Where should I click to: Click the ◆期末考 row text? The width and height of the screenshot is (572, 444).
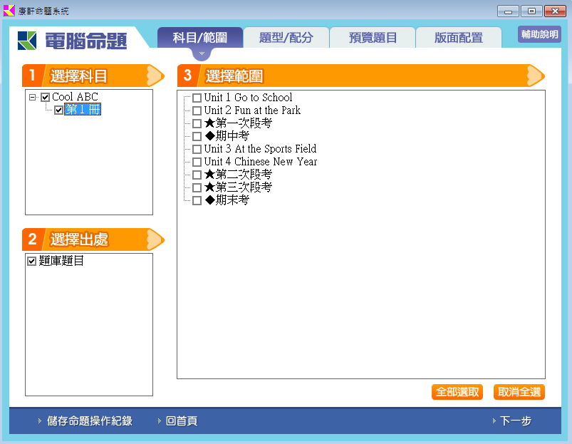click(x=227, y=200)
